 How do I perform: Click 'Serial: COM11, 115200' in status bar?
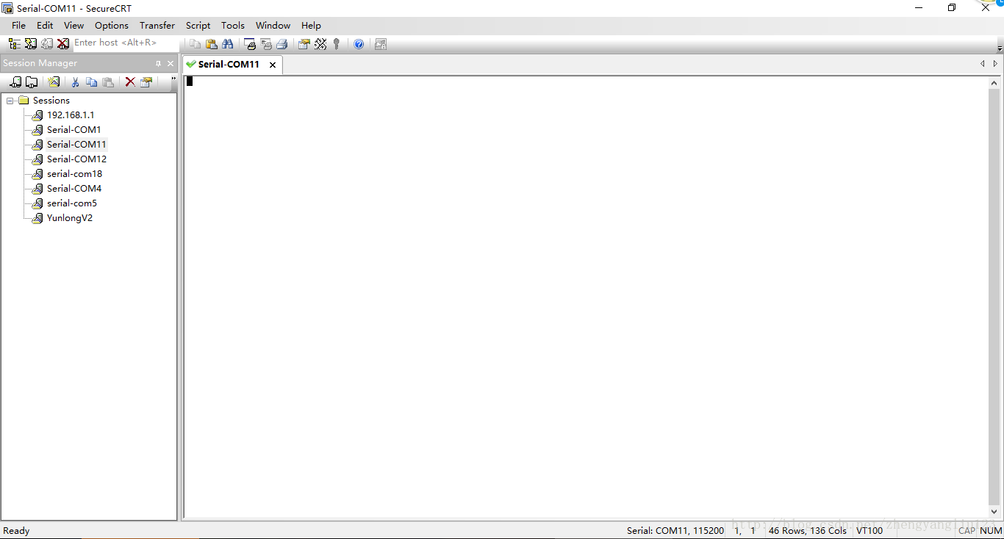tap(675, 530)
